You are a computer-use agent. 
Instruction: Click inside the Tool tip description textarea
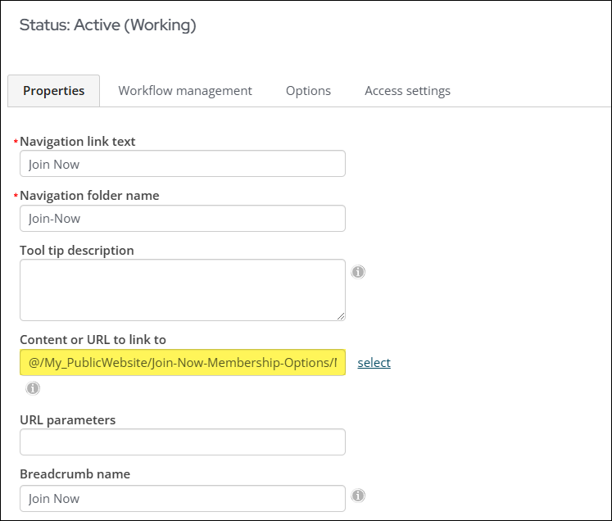tap(182, 290)
